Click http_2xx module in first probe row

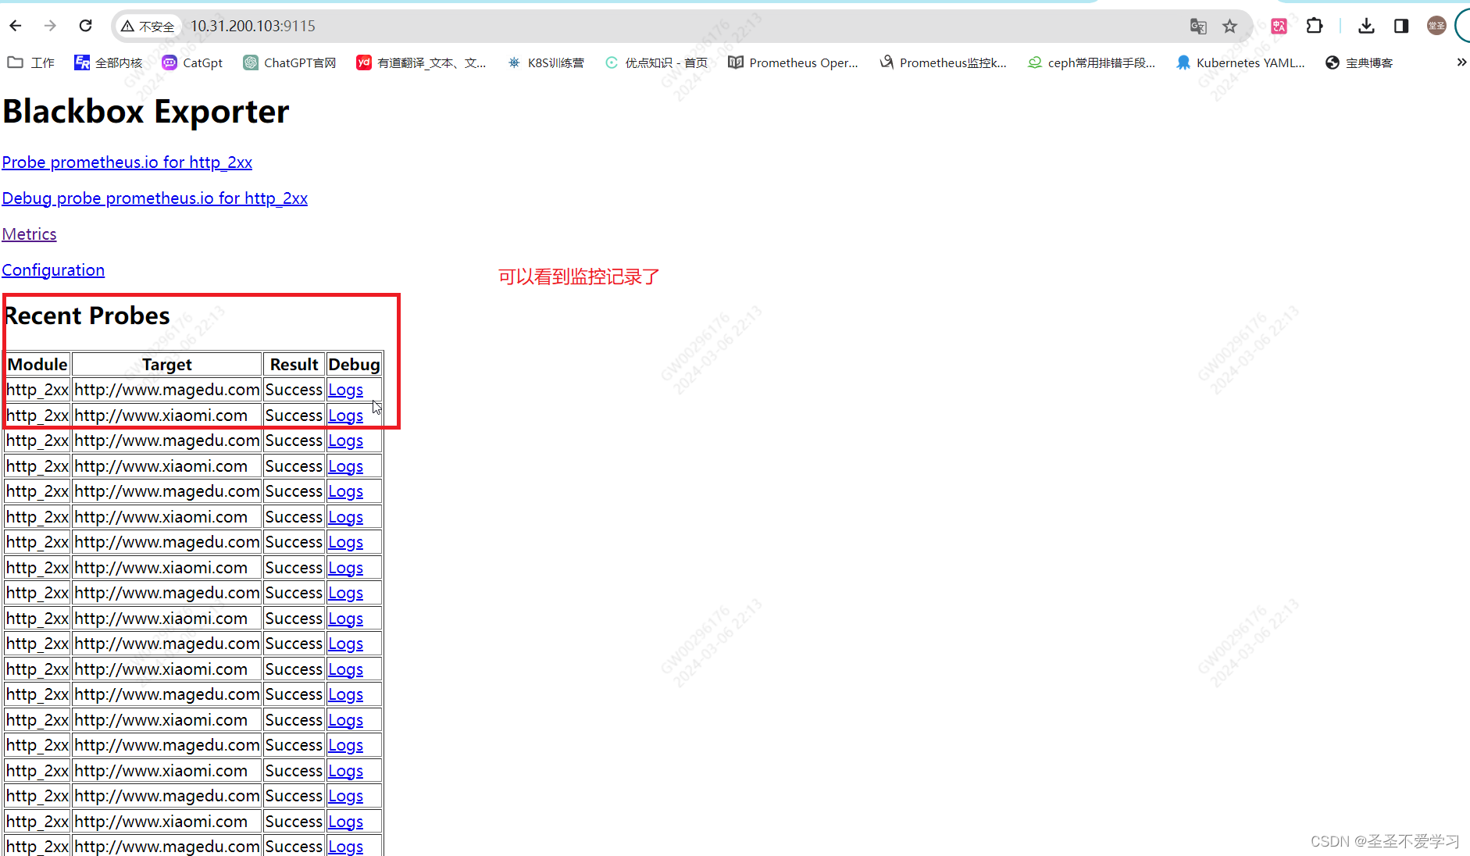point(37,390)
